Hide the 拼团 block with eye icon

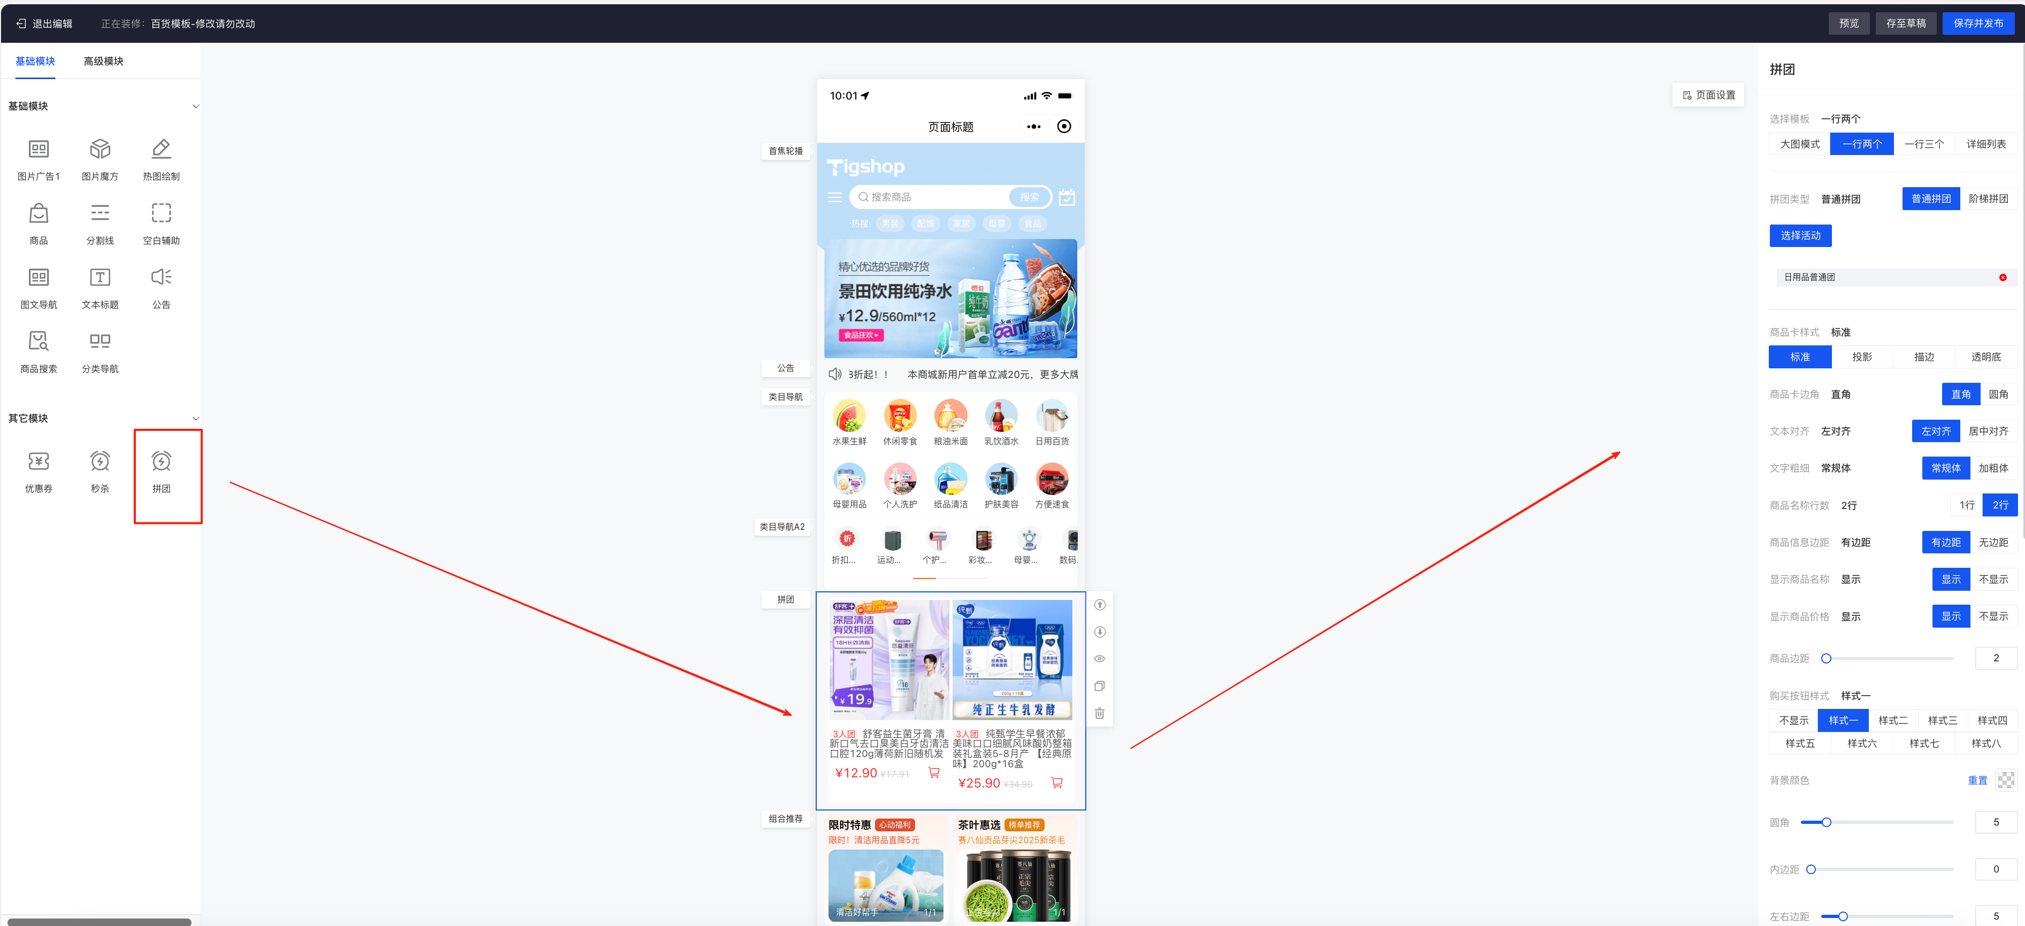(1099, 659)
